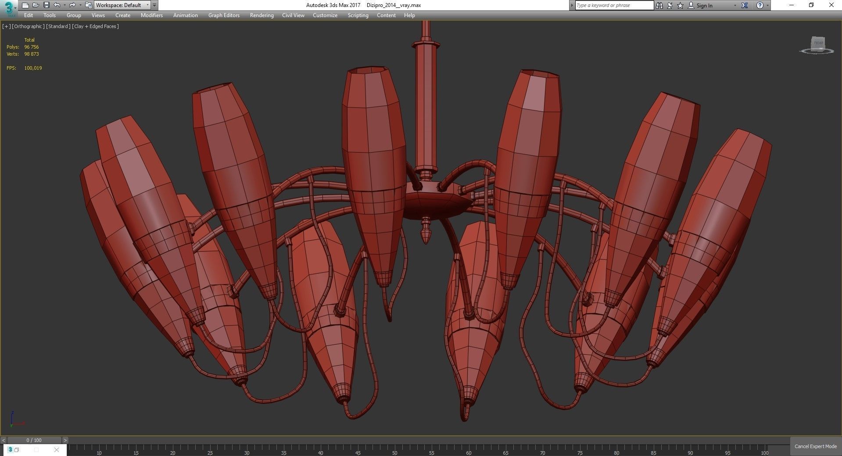Open the Communication Center satellite icon

[670, 5]
